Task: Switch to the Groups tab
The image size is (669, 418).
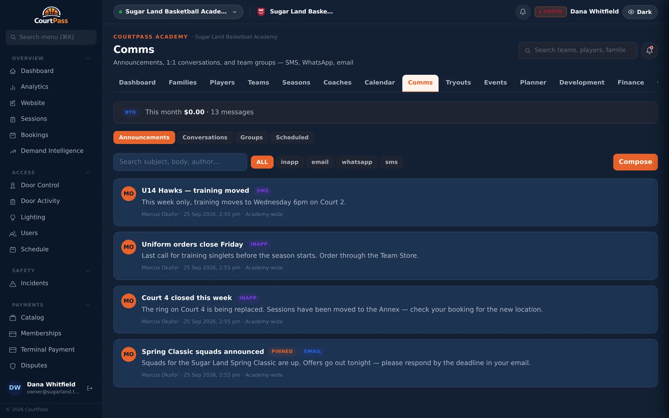Action: tap(251, 138)
